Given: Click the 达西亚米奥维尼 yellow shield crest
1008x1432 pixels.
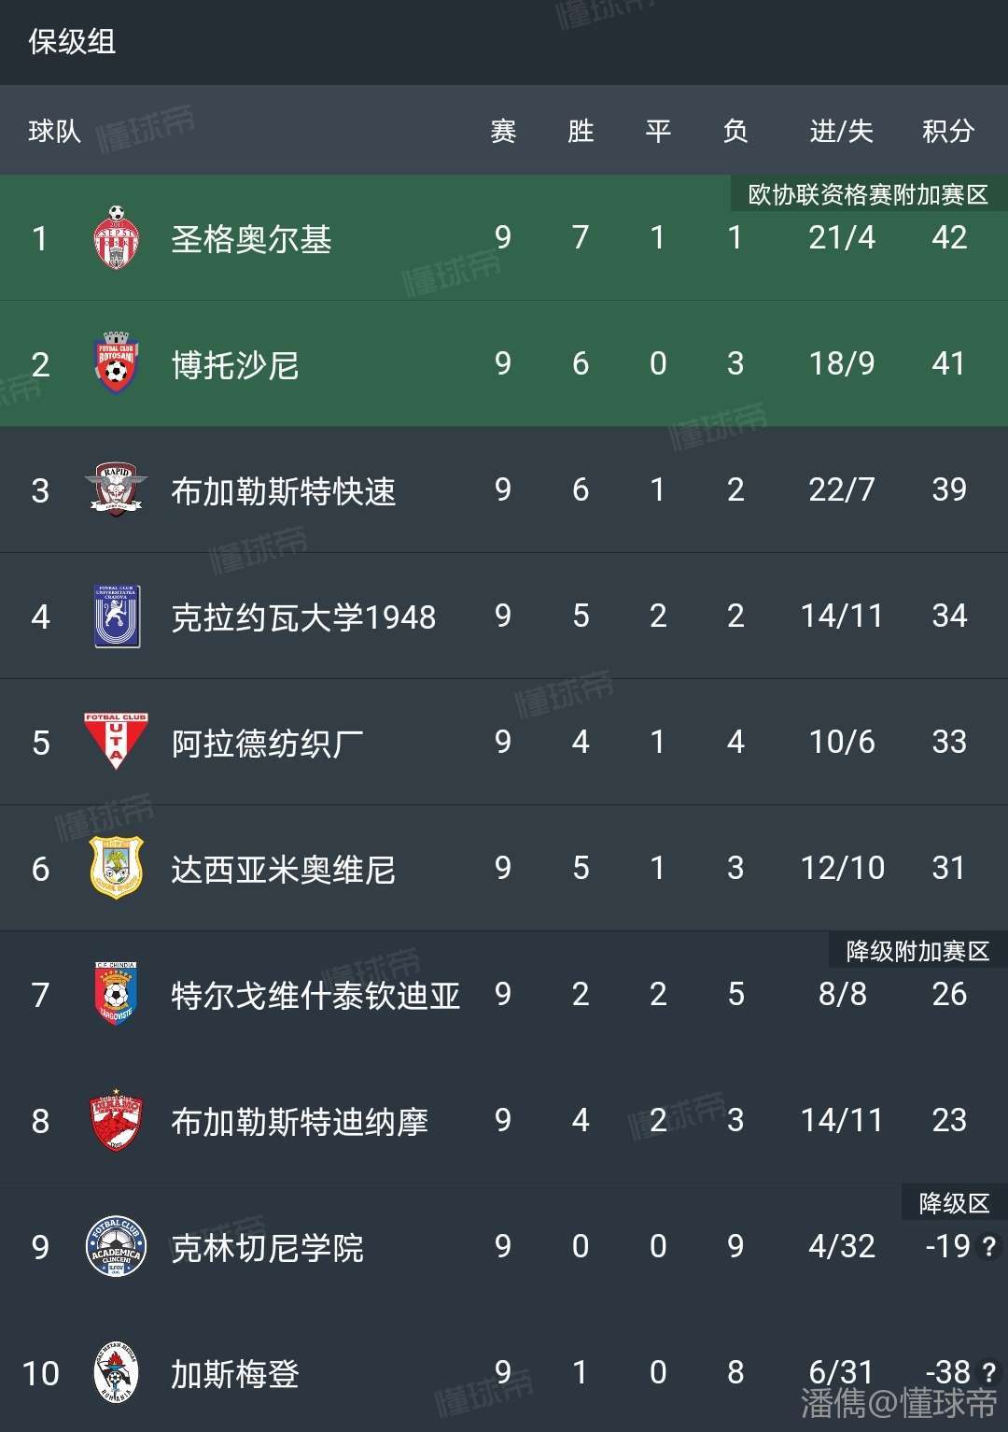Looking at the screenshot, I should pyautogui.click(x=117, y=869).
